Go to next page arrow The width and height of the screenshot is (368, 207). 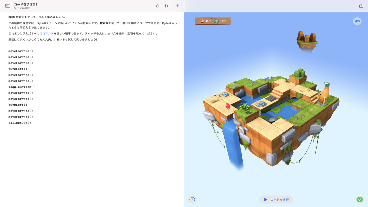(167, 6)
